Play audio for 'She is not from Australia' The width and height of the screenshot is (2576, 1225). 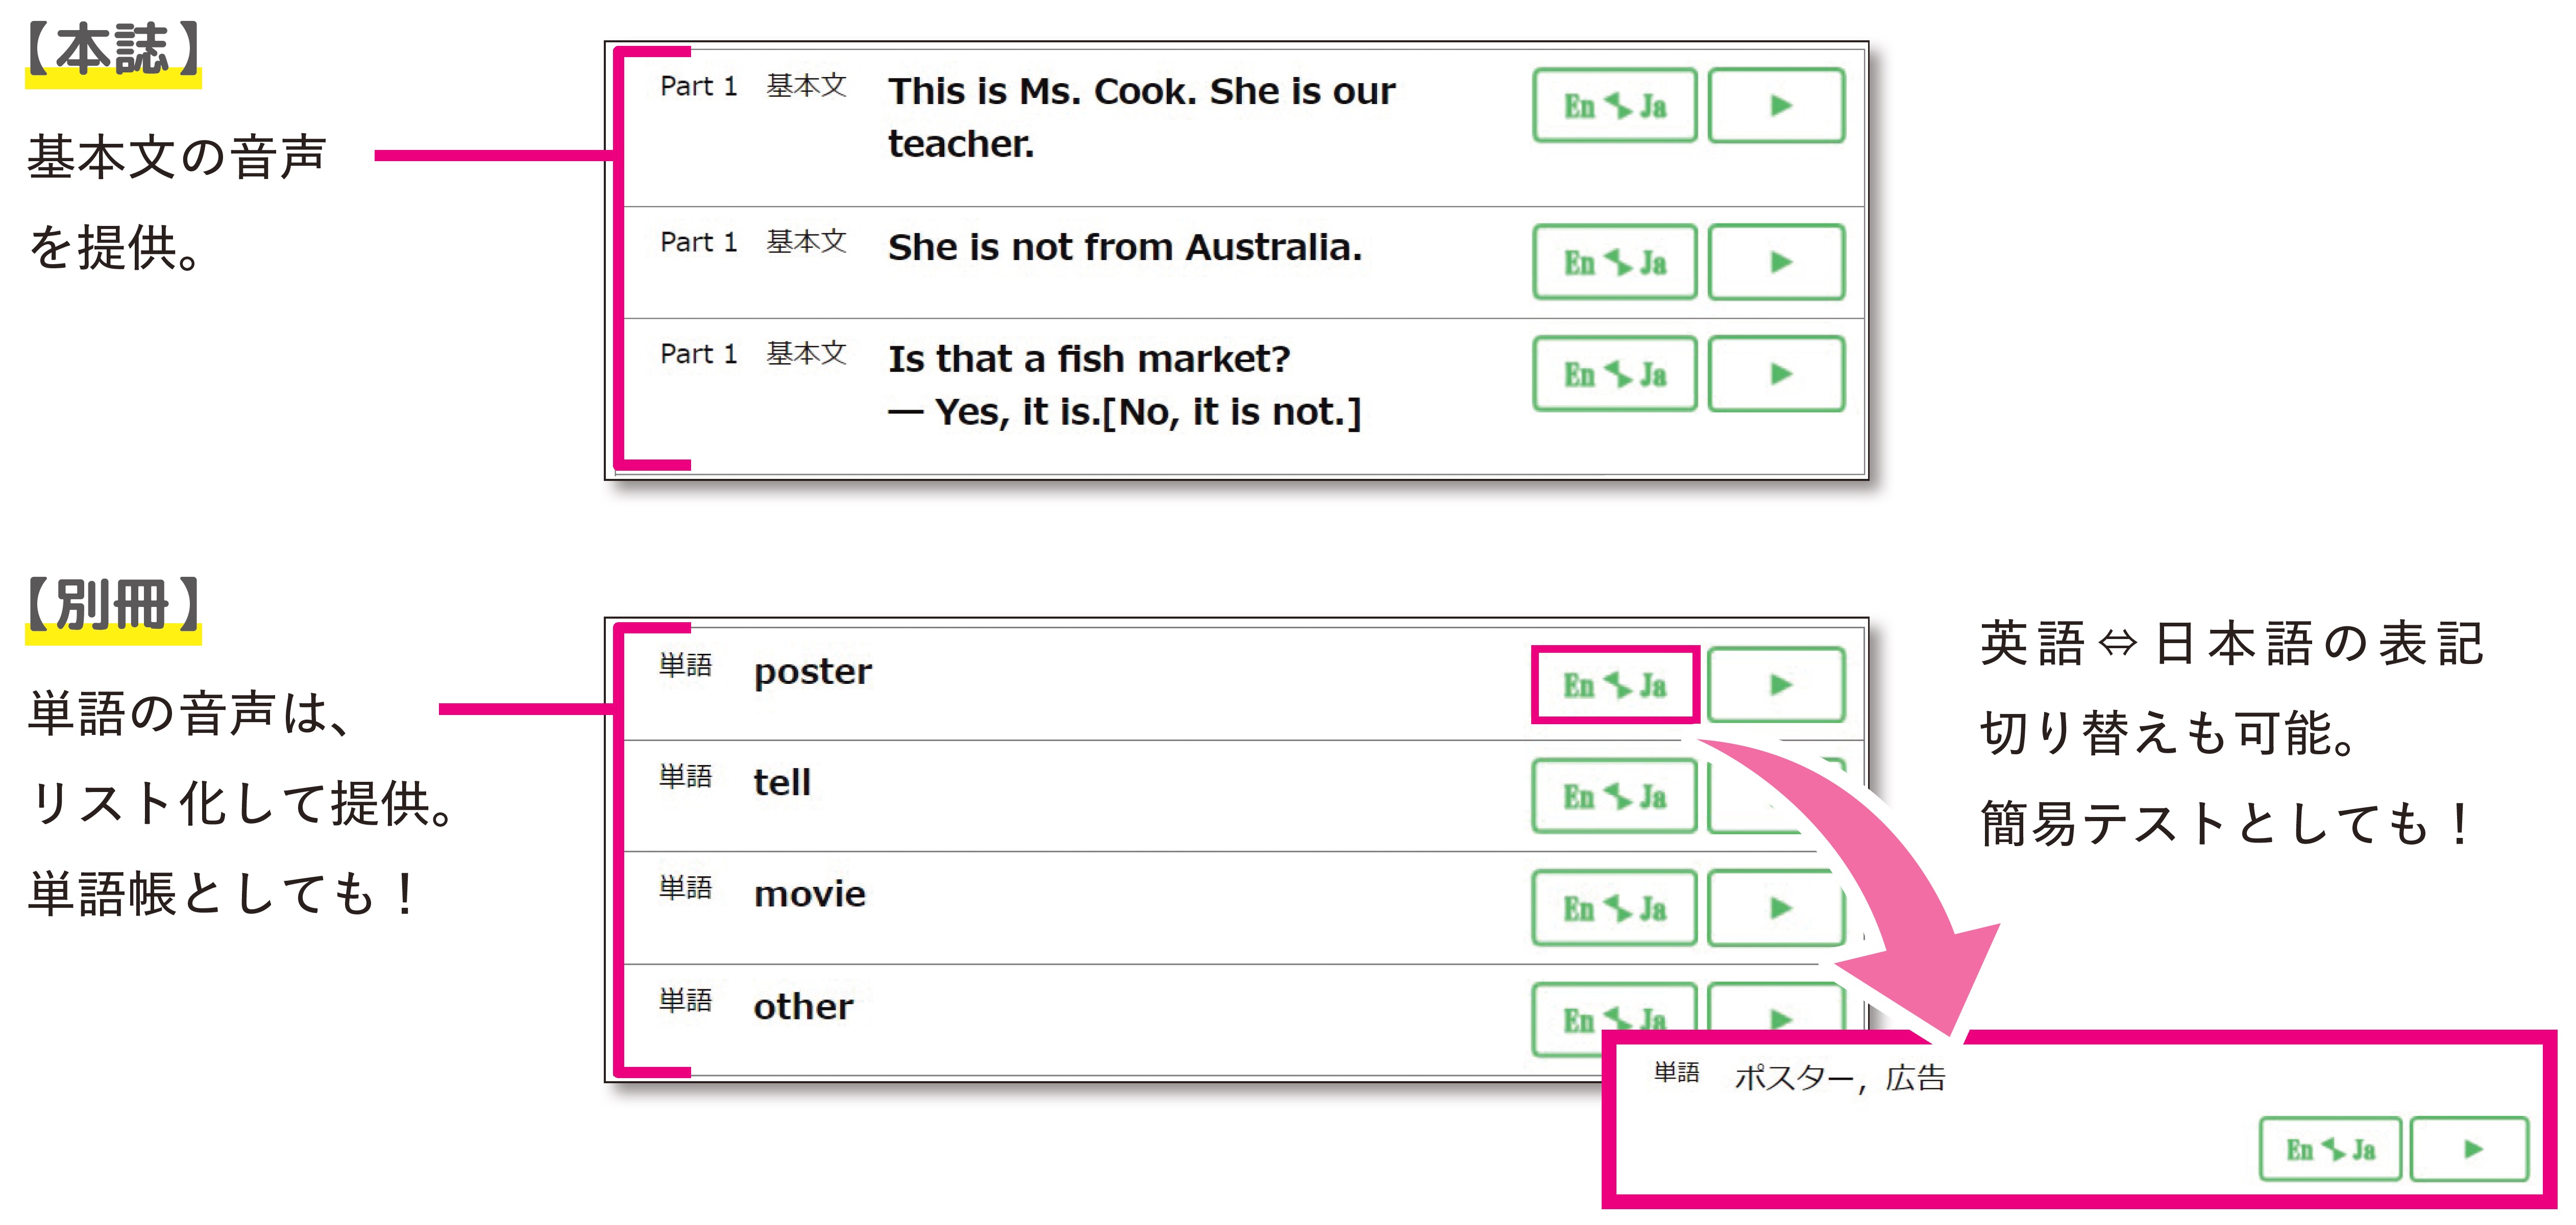pos(1776,262)
